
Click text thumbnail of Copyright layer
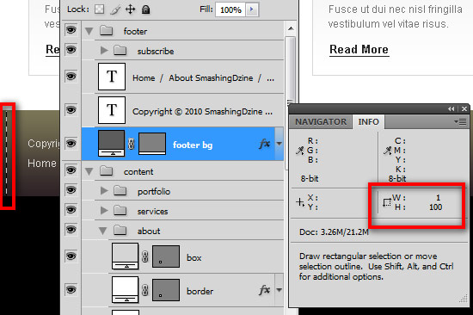pyautogui.click(x=112, y=110)
